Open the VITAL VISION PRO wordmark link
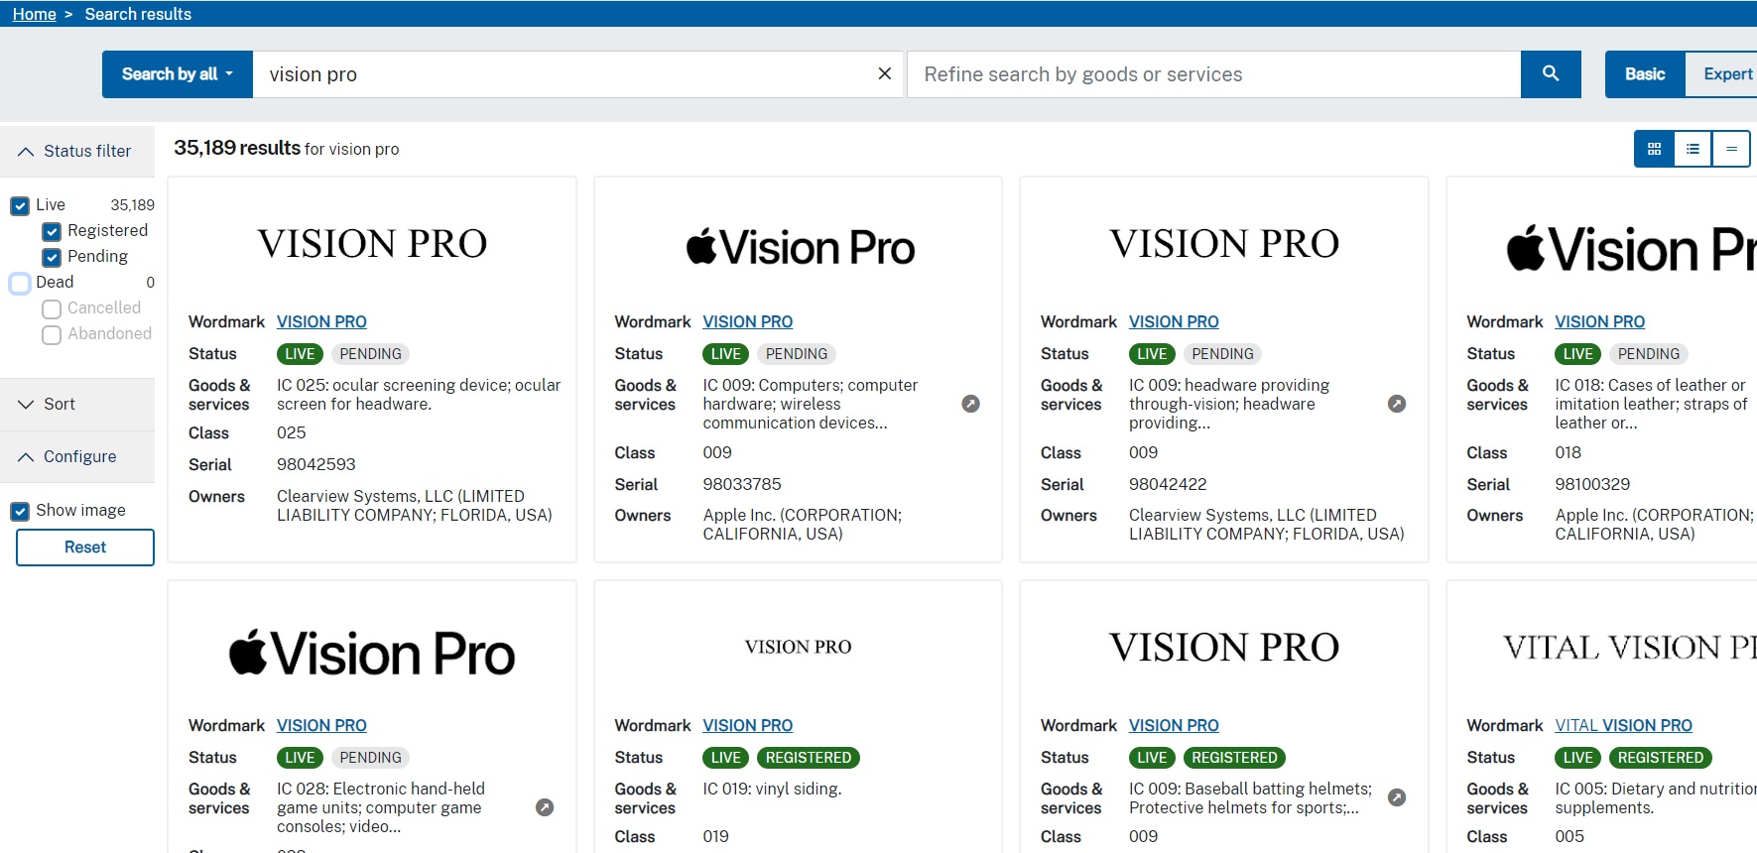Viewport: 1757px width, 853px height. click(1623, 725)
